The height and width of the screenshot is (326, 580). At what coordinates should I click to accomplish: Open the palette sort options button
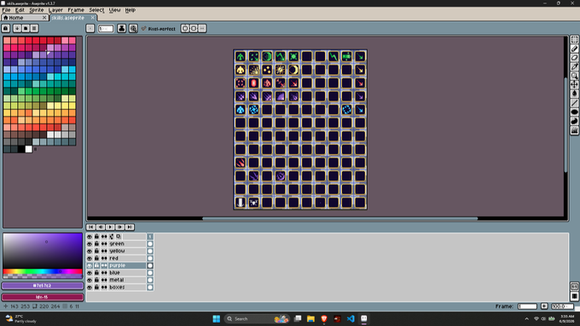coord(17,28)
